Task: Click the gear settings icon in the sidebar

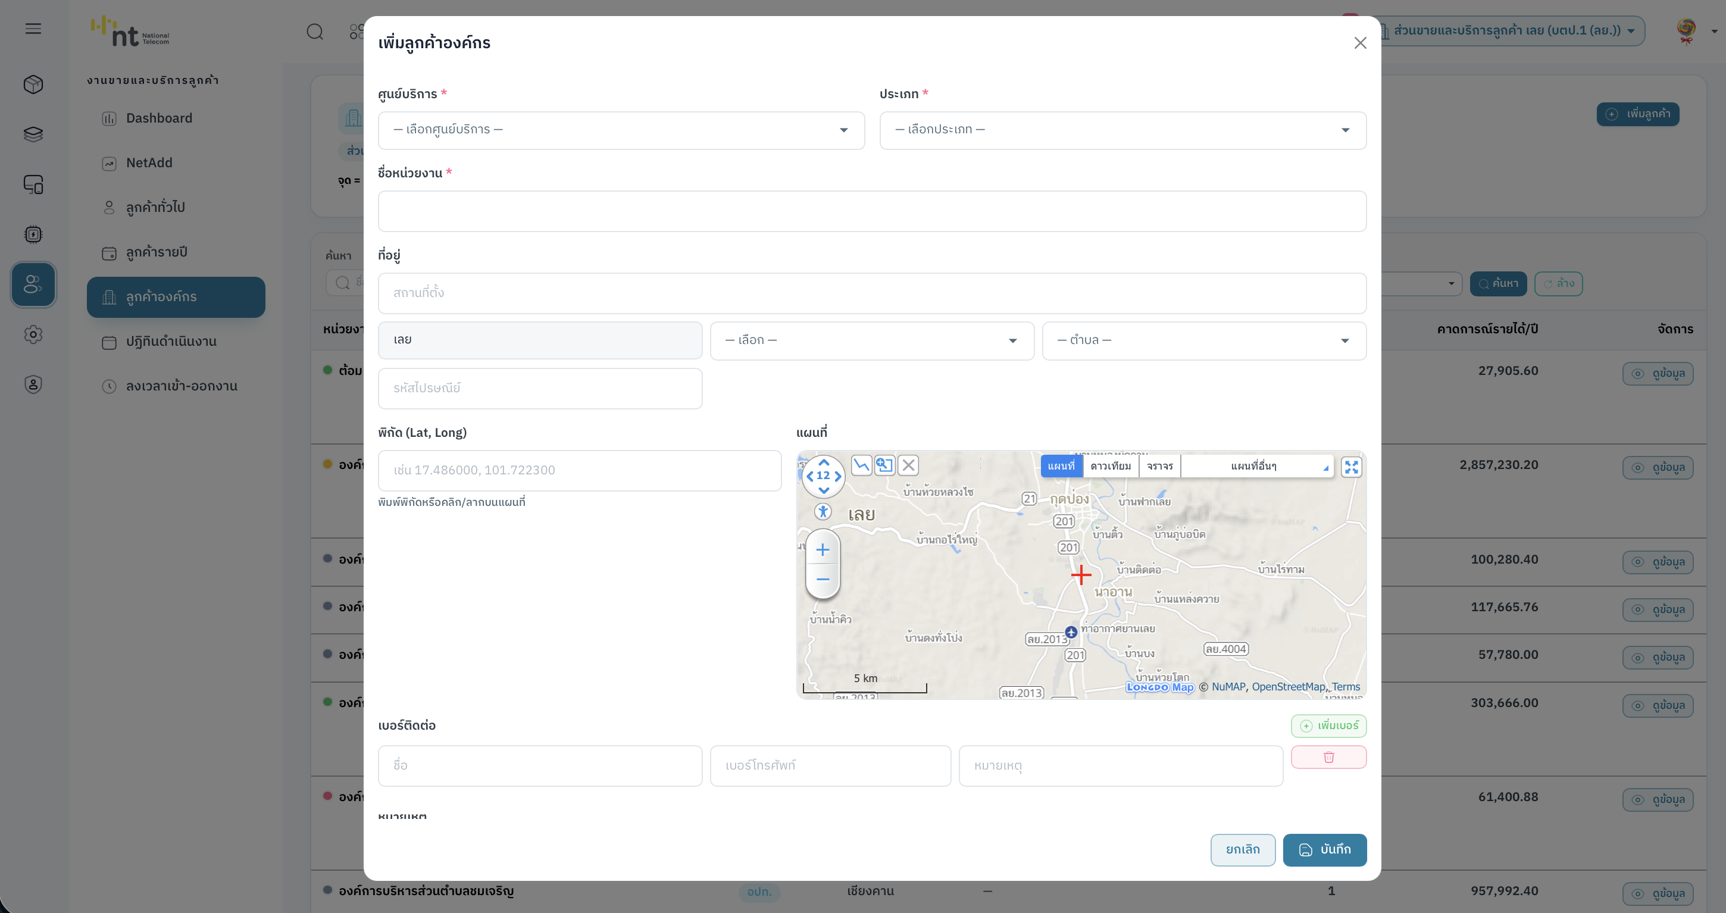Action: [33, 334]
